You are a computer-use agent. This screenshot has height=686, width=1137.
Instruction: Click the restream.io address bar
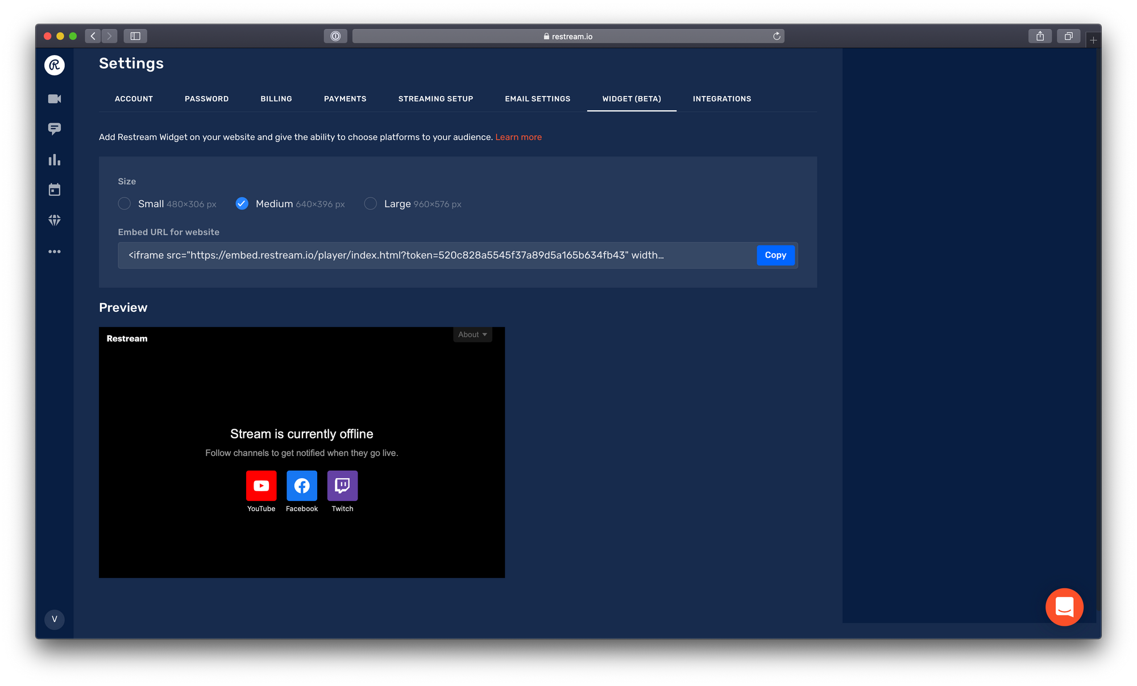pos(568,36)
